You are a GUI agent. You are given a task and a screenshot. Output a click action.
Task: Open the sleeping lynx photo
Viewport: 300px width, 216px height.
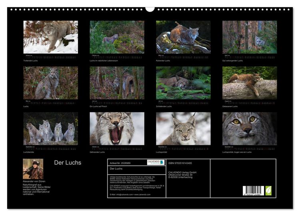[x=183, y=83]
